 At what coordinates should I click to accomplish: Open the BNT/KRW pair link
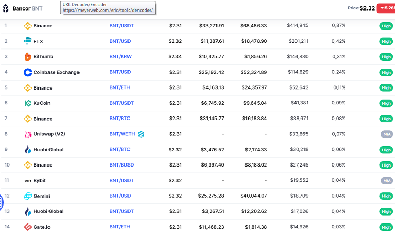coord(121,57)
